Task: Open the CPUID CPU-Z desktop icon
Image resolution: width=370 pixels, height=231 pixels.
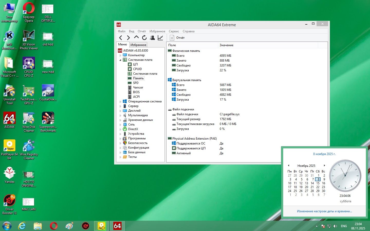Action: (29, 67)
